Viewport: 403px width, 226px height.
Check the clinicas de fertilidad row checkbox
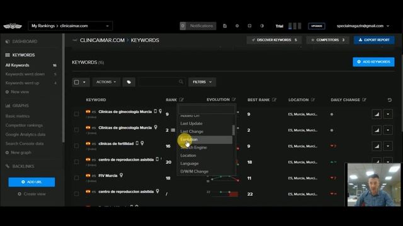click(77, 146)
